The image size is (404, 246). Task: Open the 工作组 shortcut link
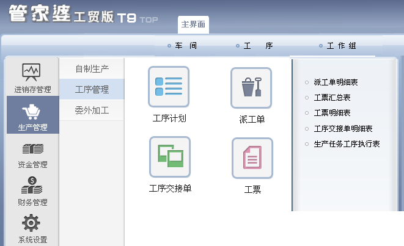pyautogui.click(x=338, y=46)
